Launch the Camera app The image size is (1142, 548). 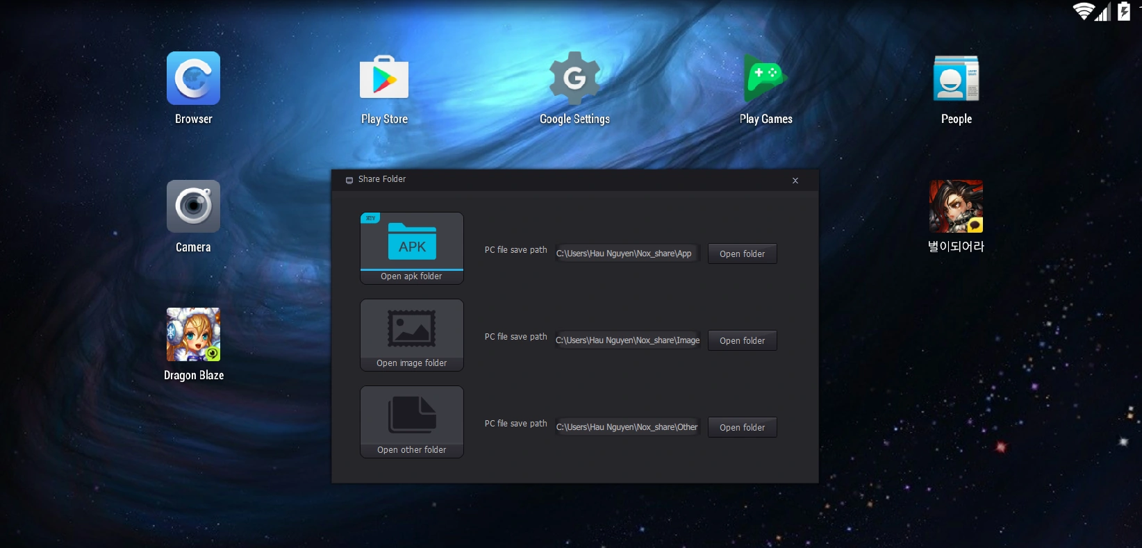tap(193, 206)
